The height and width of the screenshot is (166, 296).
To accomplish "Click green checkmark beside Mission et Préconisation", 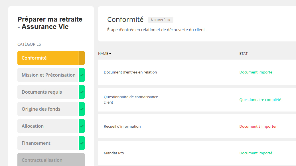I will pyautogui.click(x=82, y=75).
